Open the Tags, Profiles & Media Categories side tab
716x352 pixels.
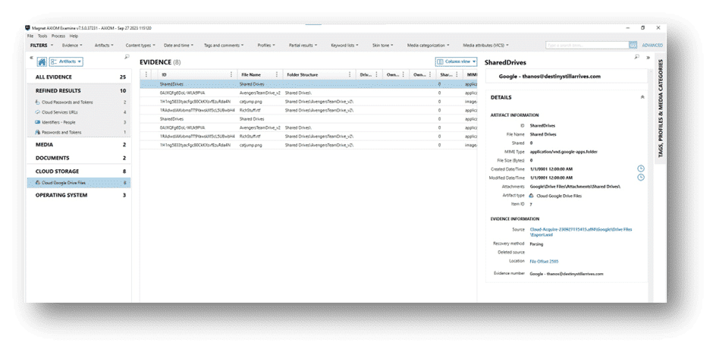(x=661, y=108)
